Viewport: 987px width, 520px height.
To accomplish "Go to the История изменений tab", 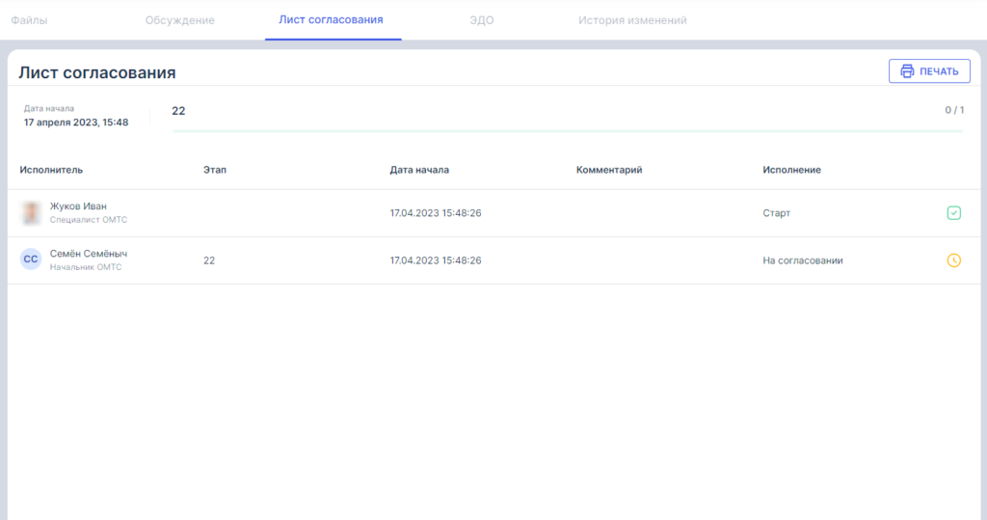I will pyautogui.click(x=632, y=20).
